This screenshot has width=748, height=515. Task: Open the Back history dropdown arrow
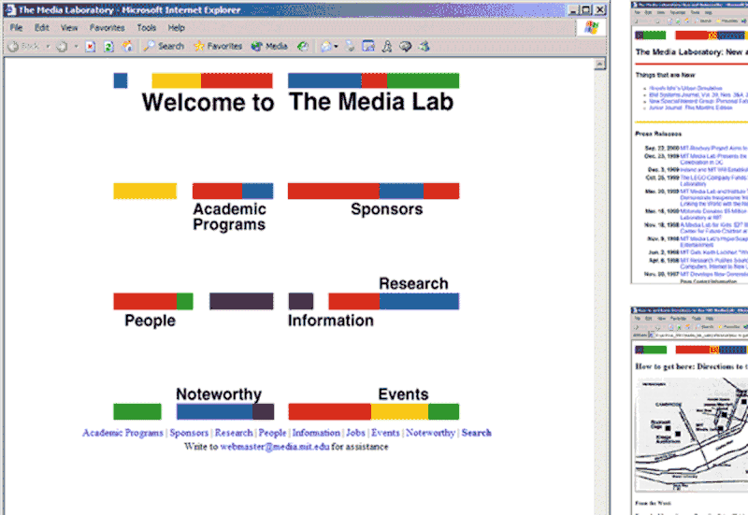(x=48, y=46)
